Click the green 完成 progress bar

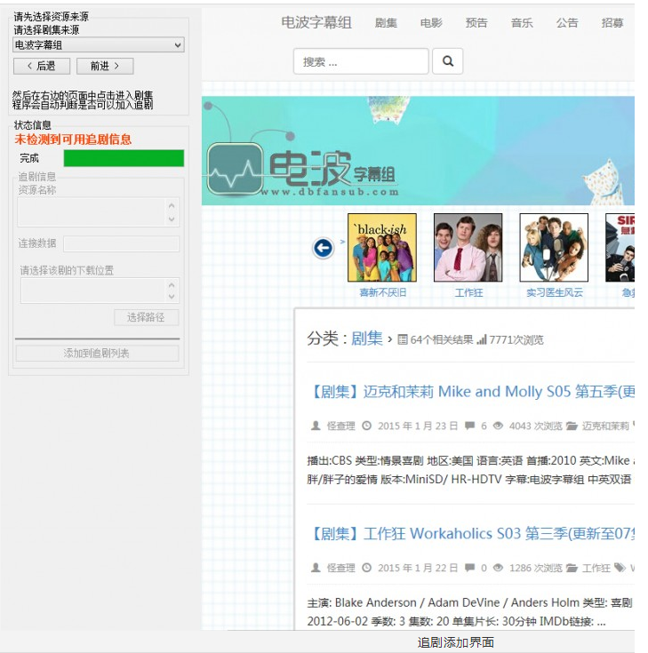(x=124, y=158)
